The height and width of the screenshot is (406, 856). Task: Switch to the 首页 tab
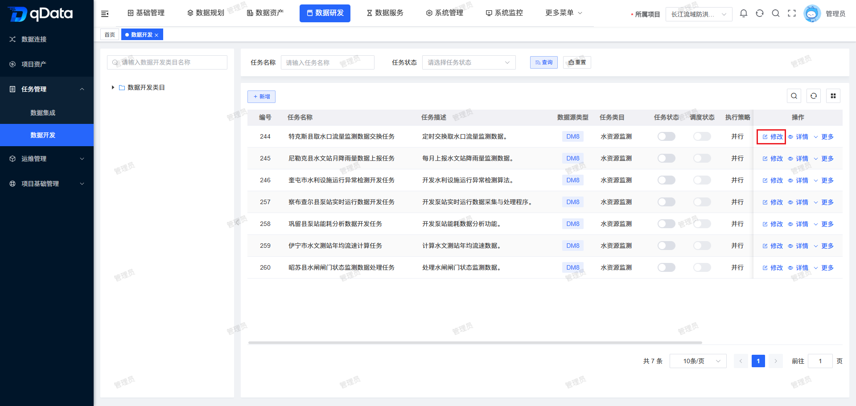click(x=110, y=35)
